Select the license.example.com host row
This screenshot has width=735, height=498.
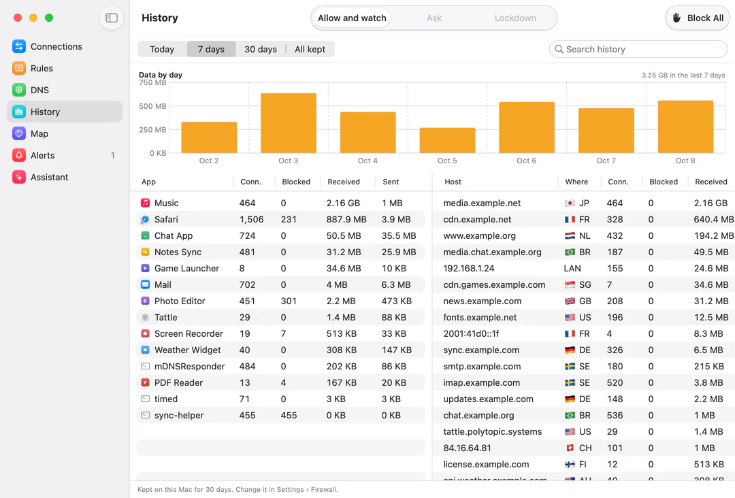pos(584,464)
